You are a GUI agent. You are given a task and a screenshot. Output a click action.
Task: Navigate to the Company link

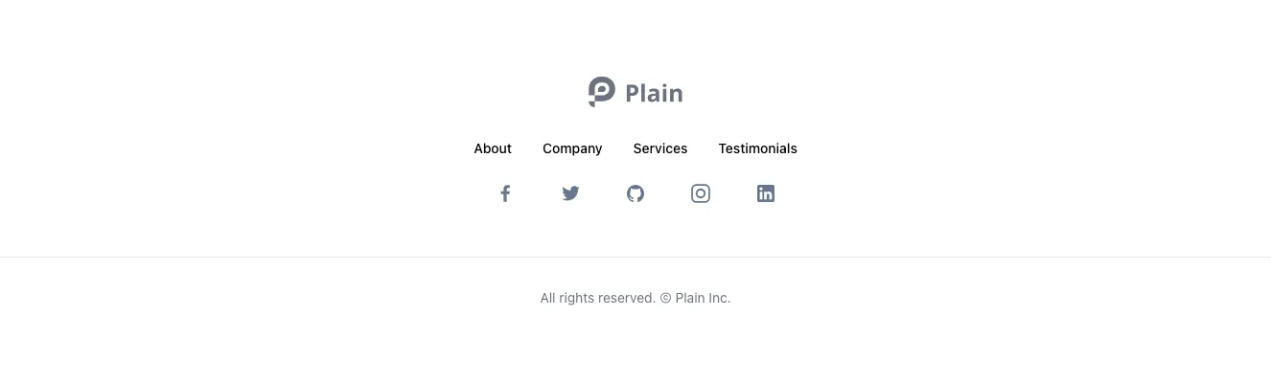pyautogui.click(x=572, y=148)
